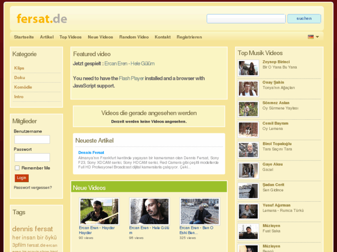Focus the search text field
Screen dimensions: 337x252
[246, 18]
